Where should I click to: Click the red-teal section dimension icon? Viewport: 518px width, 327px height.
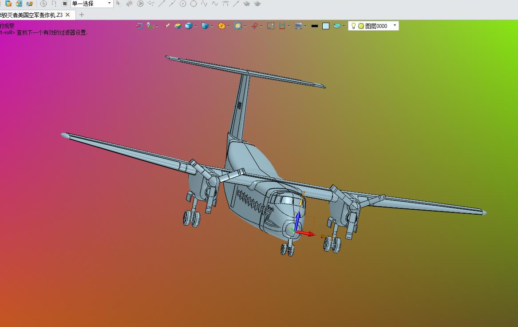(282, 26)
